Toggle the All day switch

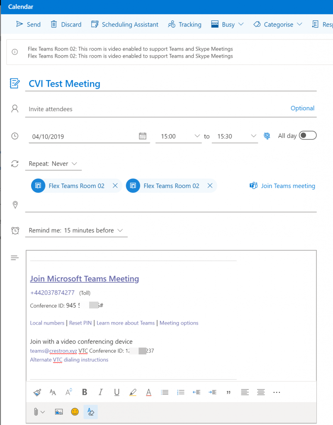point(308,135)
